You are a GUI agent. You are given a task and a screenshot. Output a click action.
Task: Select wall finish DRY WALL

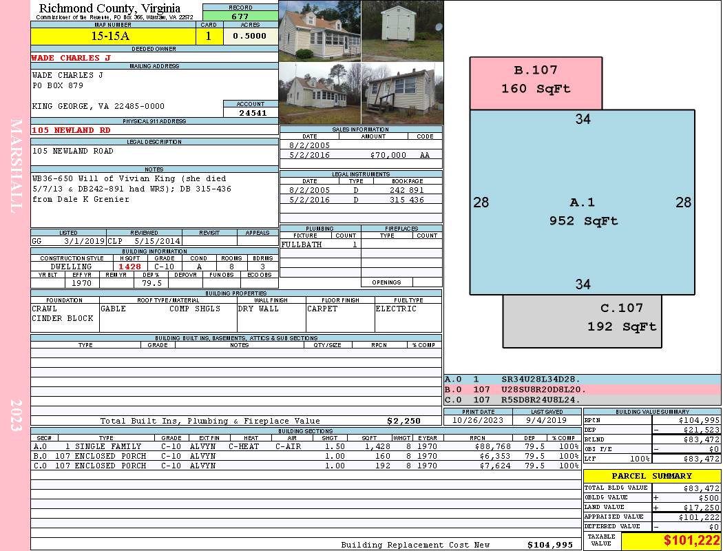(x=258, y=309)
